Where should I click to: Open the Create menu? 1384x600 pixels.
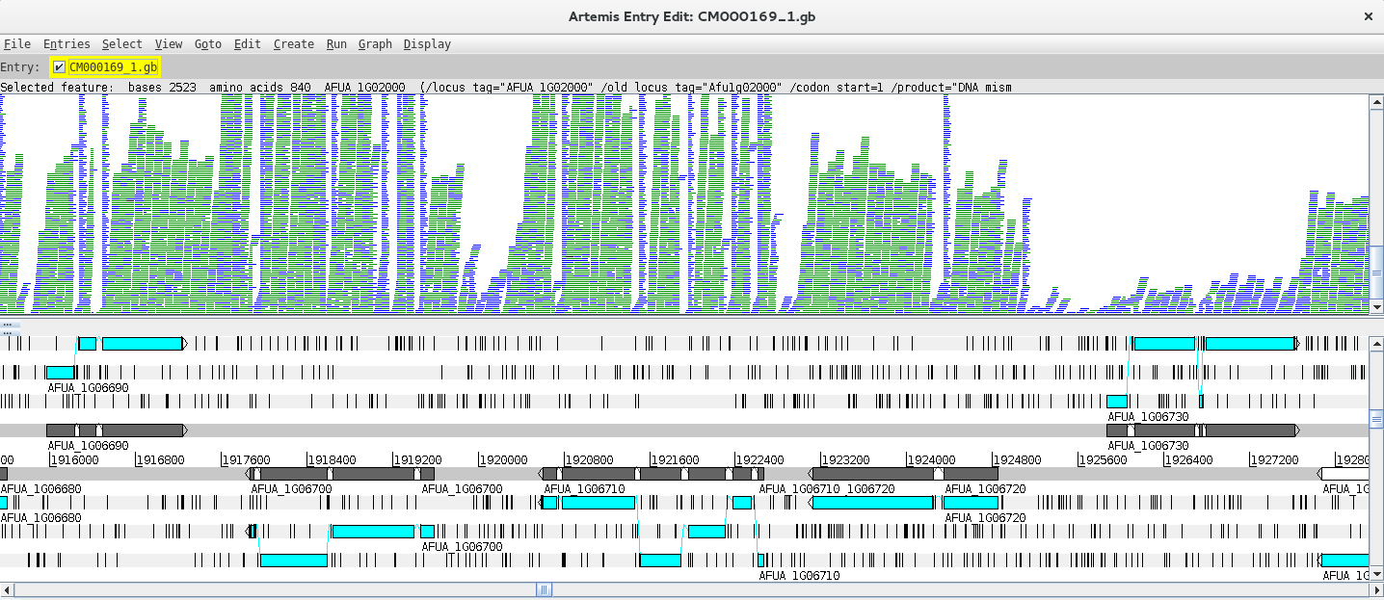[x=293, y=44]
